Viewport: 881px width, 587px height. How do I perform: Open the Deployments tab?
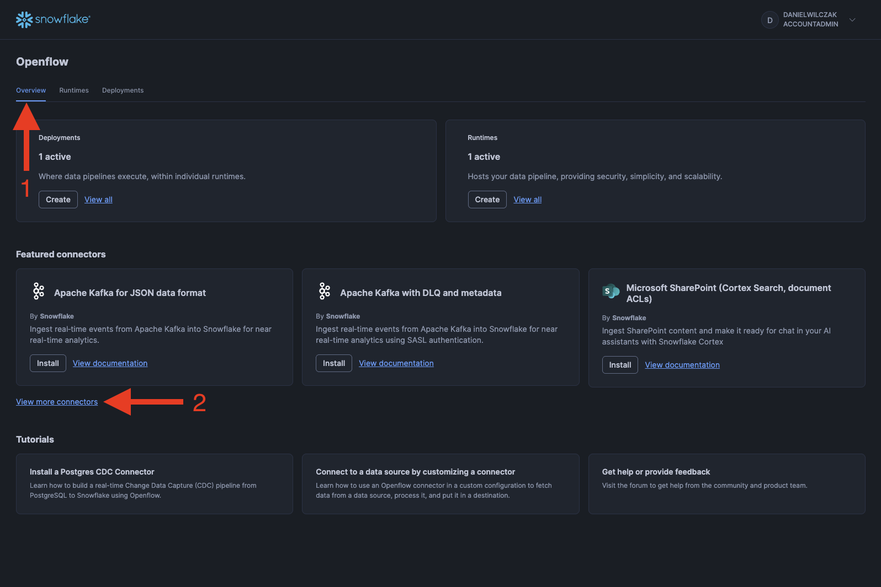coord(123,90)
